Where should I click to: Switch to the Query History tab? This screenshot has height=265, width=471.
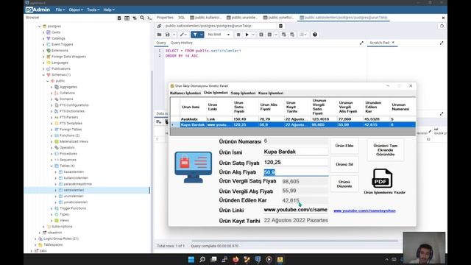182,43
